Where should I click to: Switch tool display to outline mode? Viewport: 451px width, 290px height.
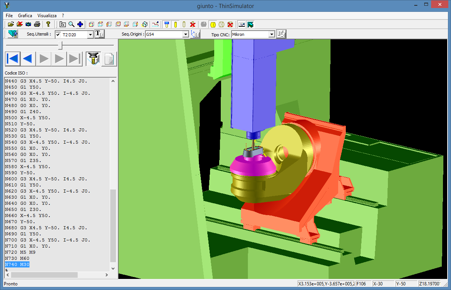click(184, 24)
